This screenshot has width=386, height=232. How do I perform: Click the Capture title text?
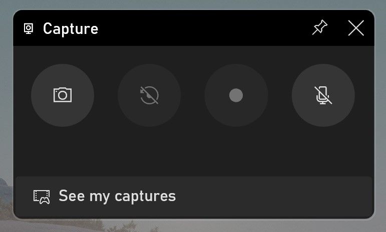click(71, 29)
